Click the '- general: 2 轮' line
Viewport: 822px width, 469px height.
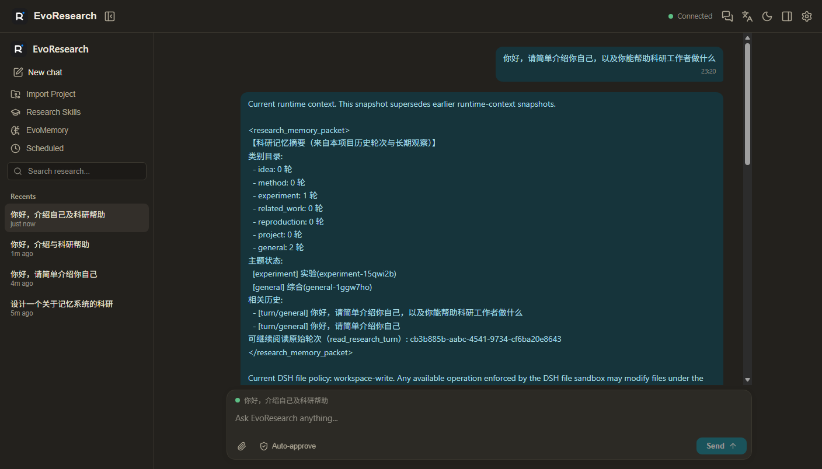pyautogui.click(x=278, y=247)
